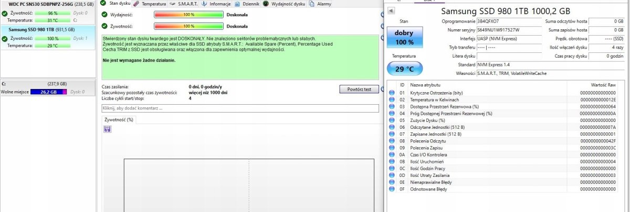The width and height of the screenshot is (630, 212).
Task: Click the Tryb transferu field
Action: click(508, 47)
